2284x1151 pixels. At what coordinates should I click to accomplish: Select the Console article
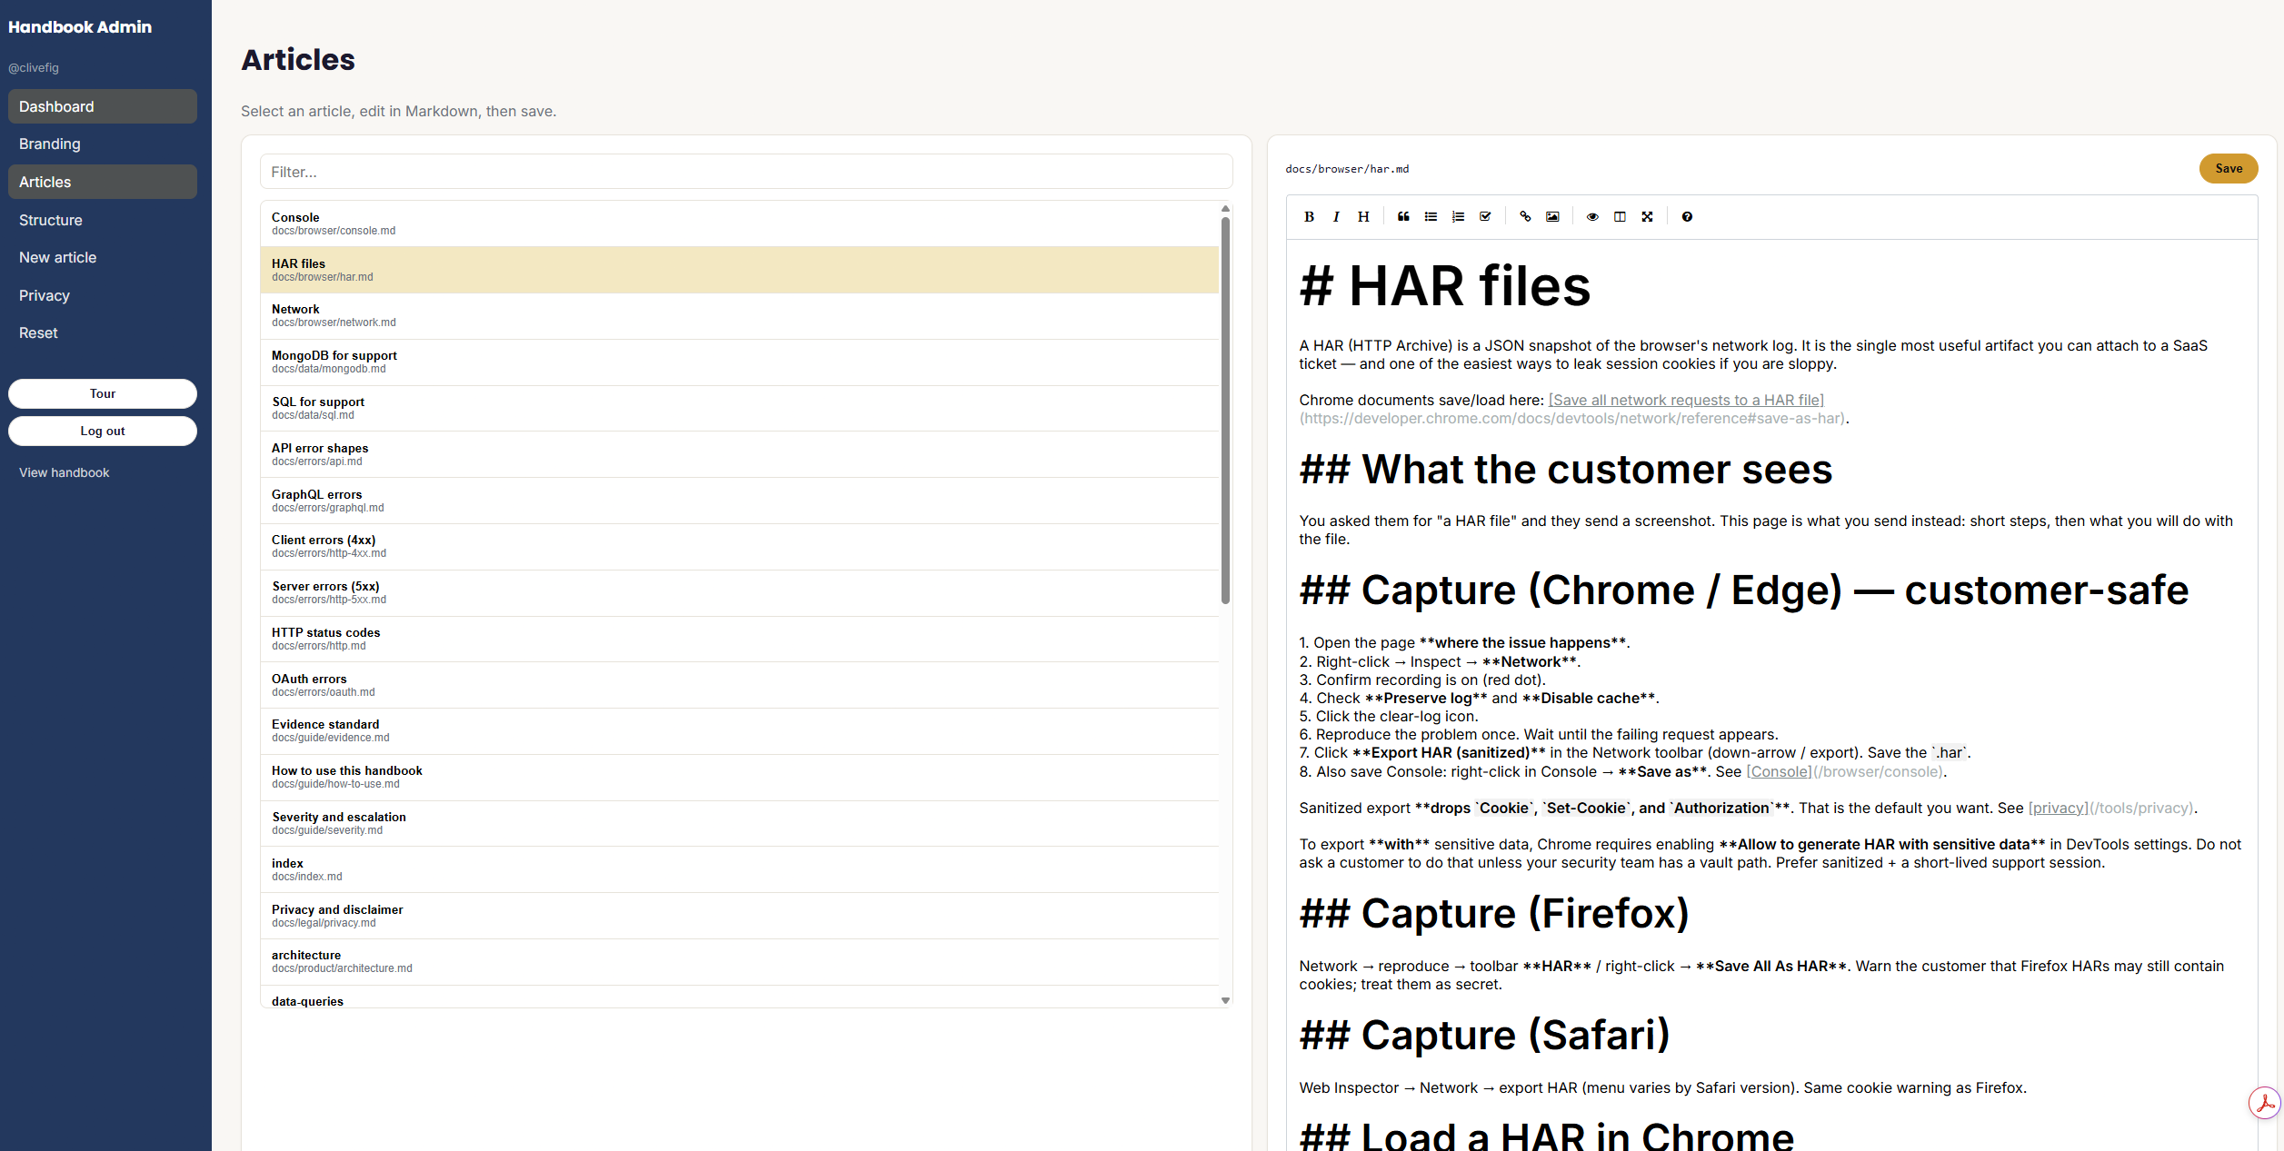(740, 223)
